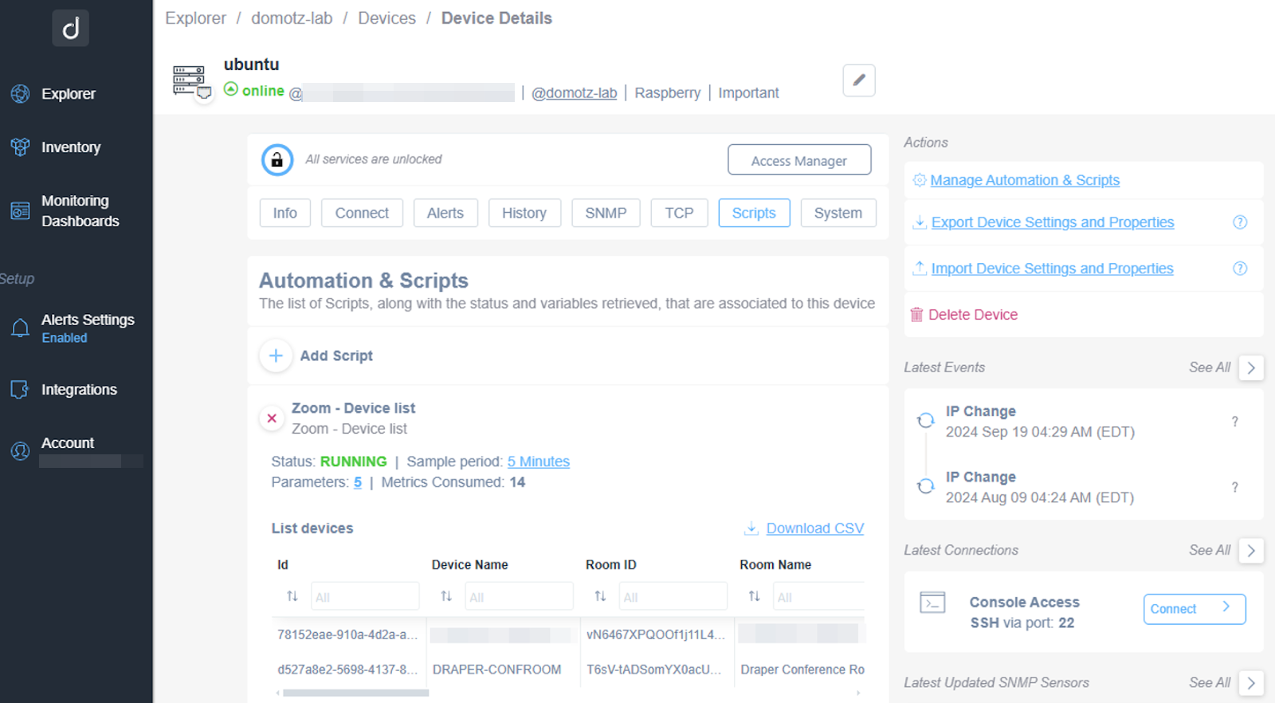Open the 5 Minutes sample period selector
The height and width of the screenshot is (703, 1275).
tap(538, 461)
